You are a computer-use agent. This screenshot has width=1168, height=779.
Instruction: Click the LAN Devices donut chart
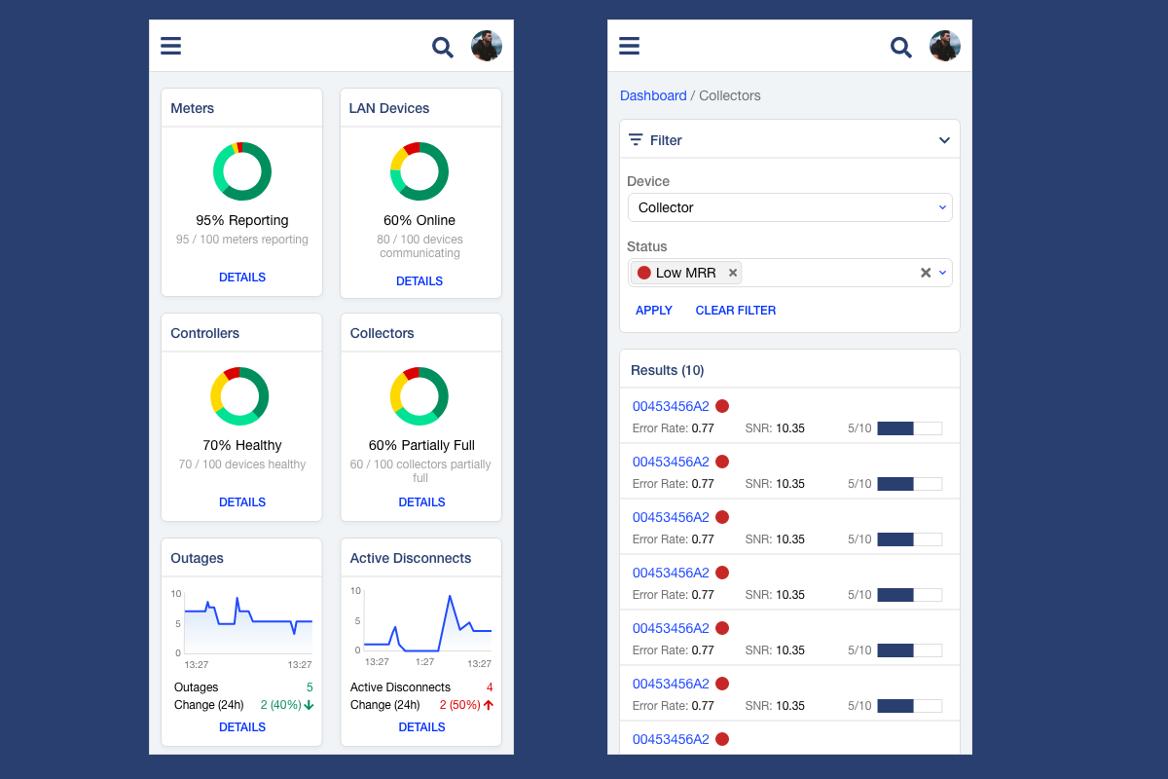[420, 171]
